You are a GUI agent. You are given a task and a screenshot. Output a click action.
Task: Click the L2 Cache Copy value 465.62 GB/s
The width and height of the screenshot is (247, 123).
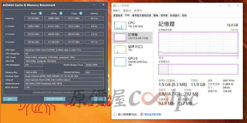coord(74,34)
